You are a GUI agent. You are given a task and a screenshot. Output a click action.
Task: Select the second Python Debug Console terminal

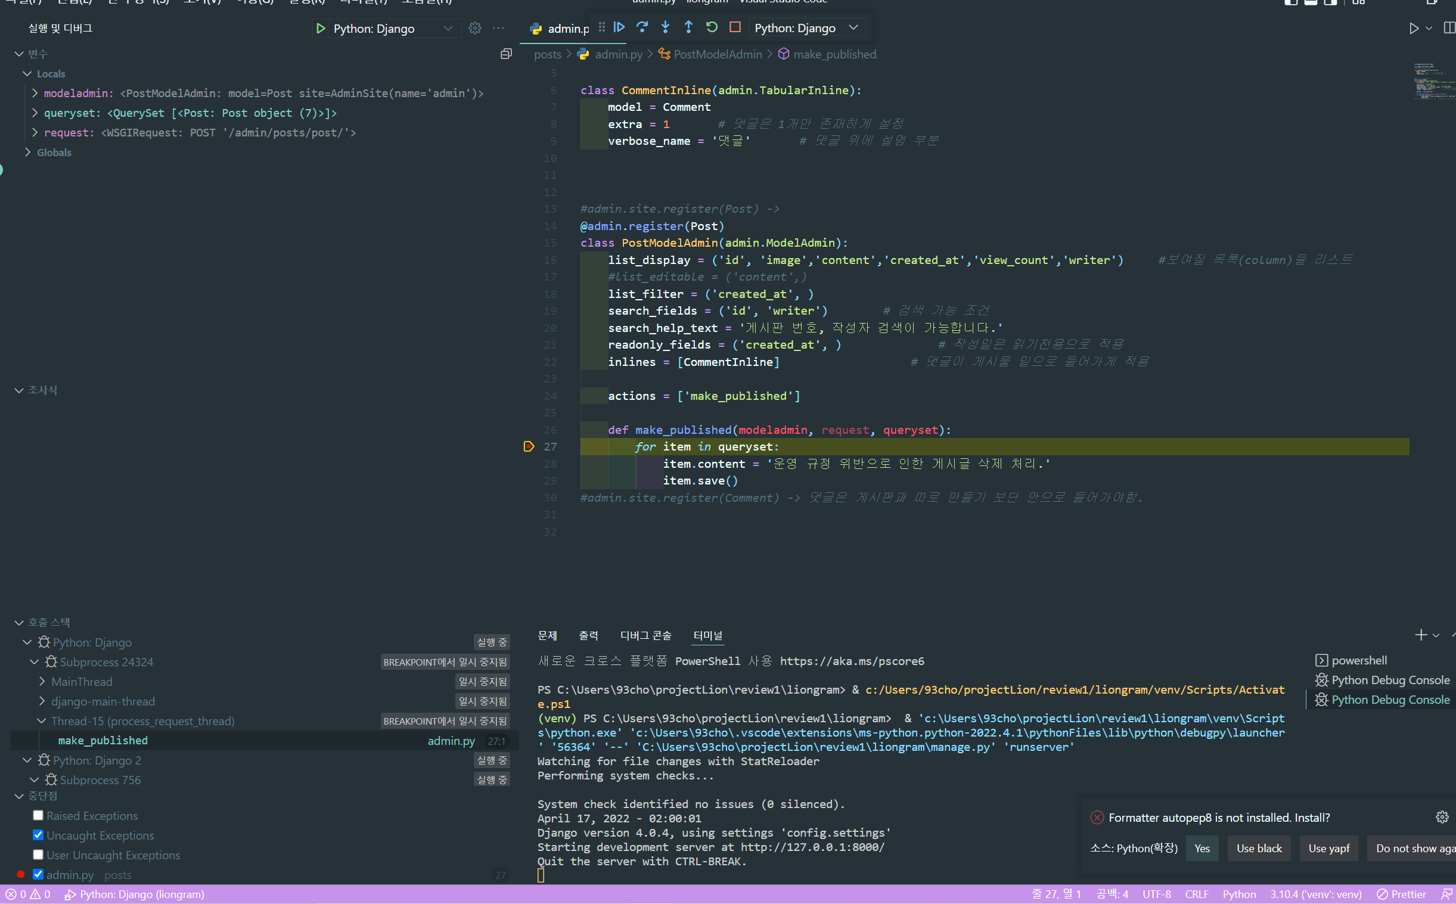click(1382, 700)
